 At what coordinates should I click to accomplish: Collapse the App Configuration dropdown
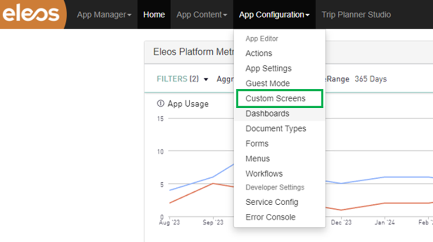[x=274, y=15]
